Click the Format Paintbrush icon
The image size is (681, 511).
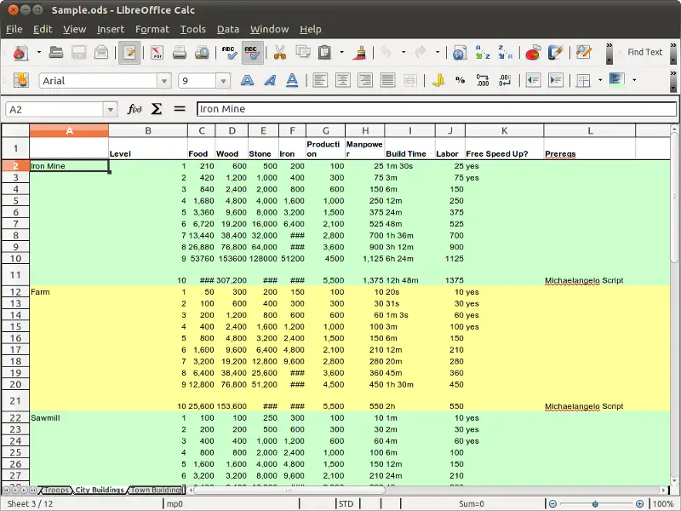pyautogui.click(x=359, y=53)
